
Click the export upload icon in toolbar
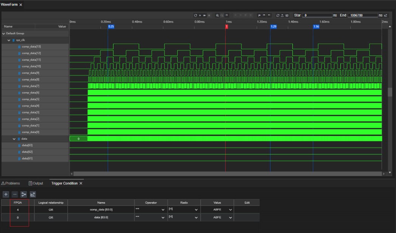(282, 15)
